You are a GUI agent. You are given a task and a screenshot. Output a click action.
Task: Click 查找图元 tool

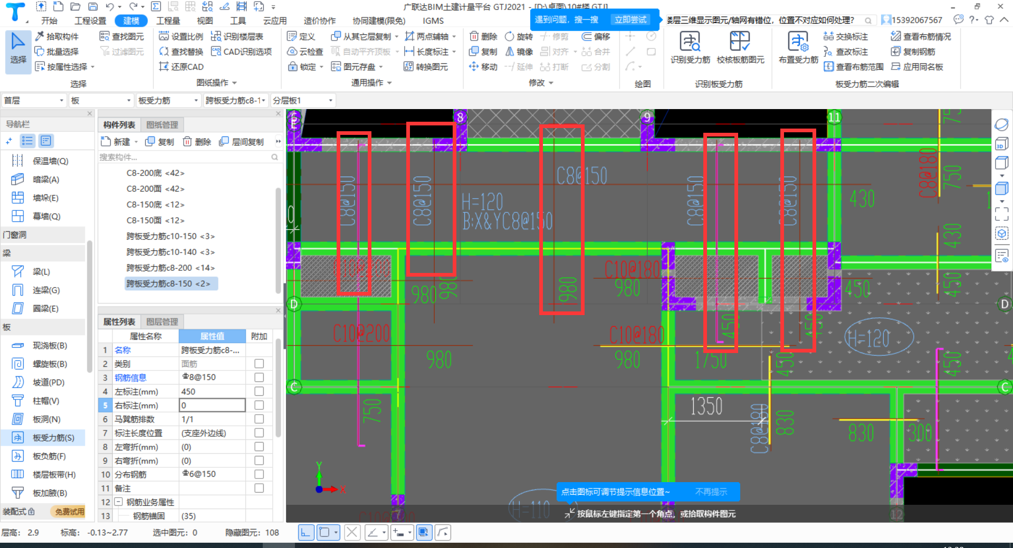tap(122, 36)
